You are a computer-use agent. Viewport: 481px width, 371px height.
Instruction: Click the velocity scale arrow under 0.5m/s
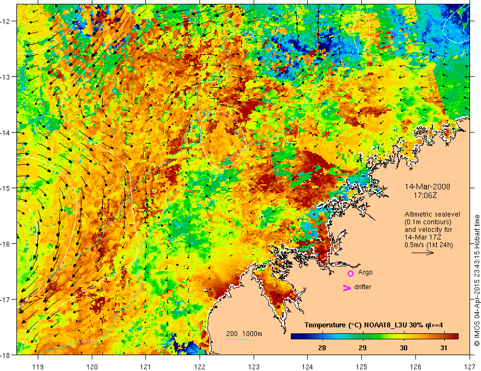[x=423, y=253]
